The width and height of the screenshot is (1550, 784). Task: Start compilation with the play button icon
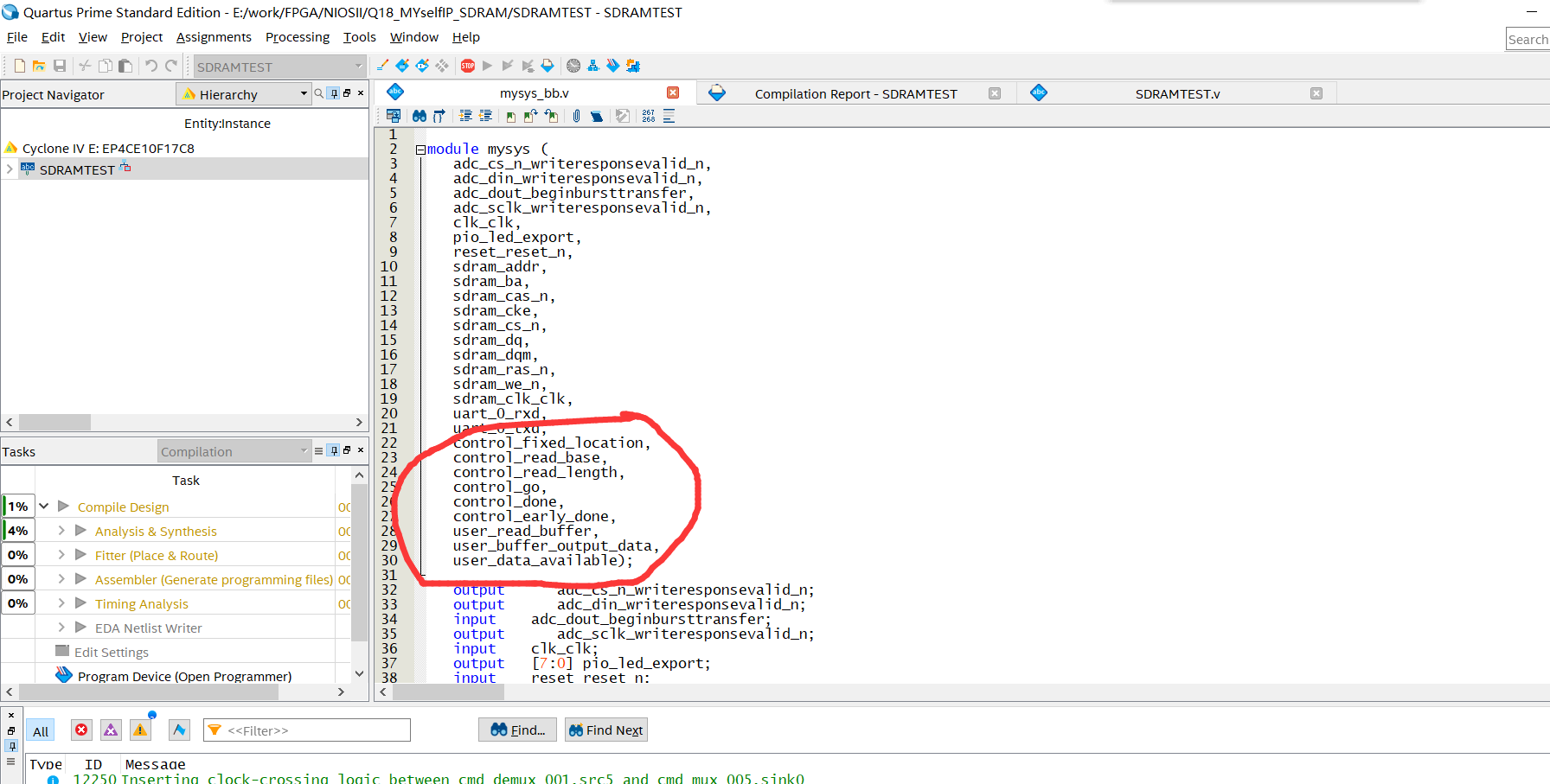click(x=487, y=65)
